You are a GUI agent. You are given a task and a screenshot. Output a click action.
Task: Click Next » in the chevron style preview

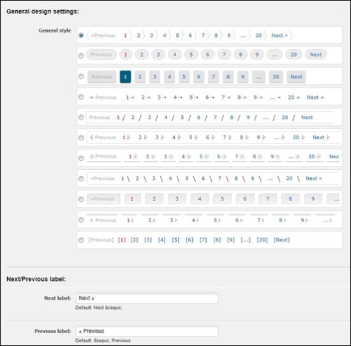[x=280, y=35]
